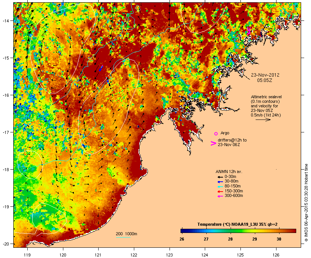Click the temperature color bar near 30
This screenshot has width=311, height=258.
click(279, 231)
